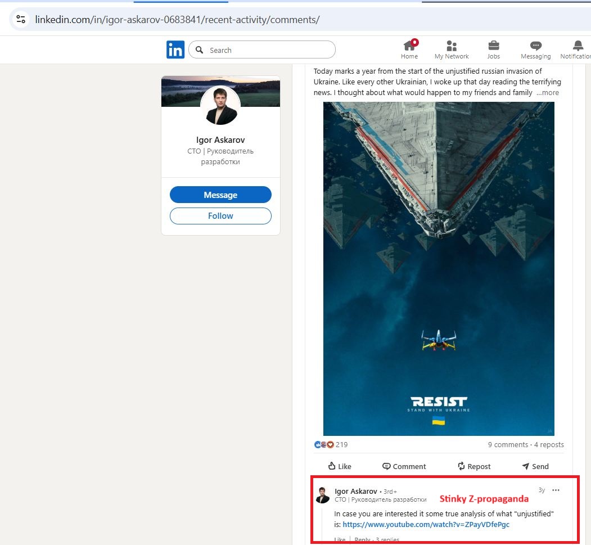Image resolution: width=591 pixels, height=545 pixels.
Task: Click the site information icon in address bar
Action: [21, 19]
